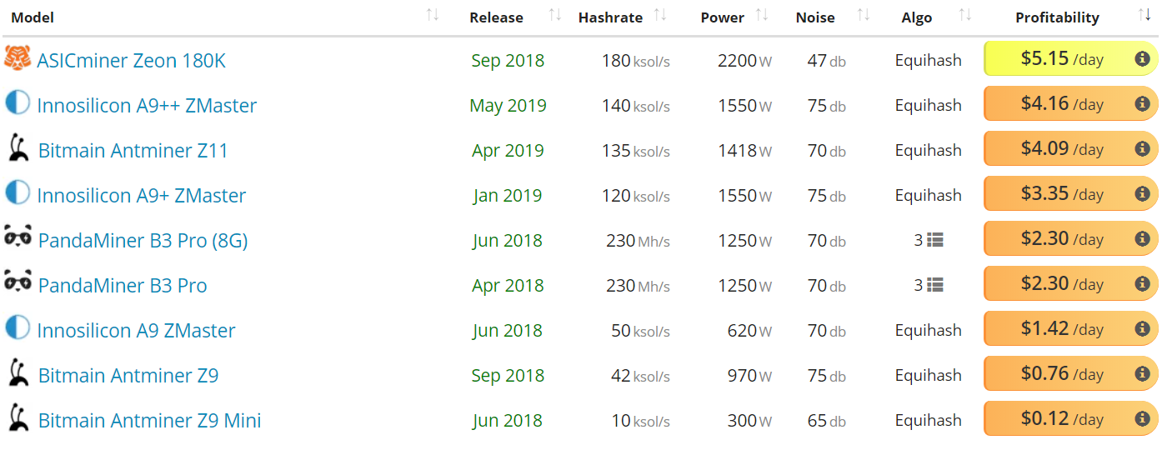
Task: Click the Hashrate column header label
Action: 610,17
